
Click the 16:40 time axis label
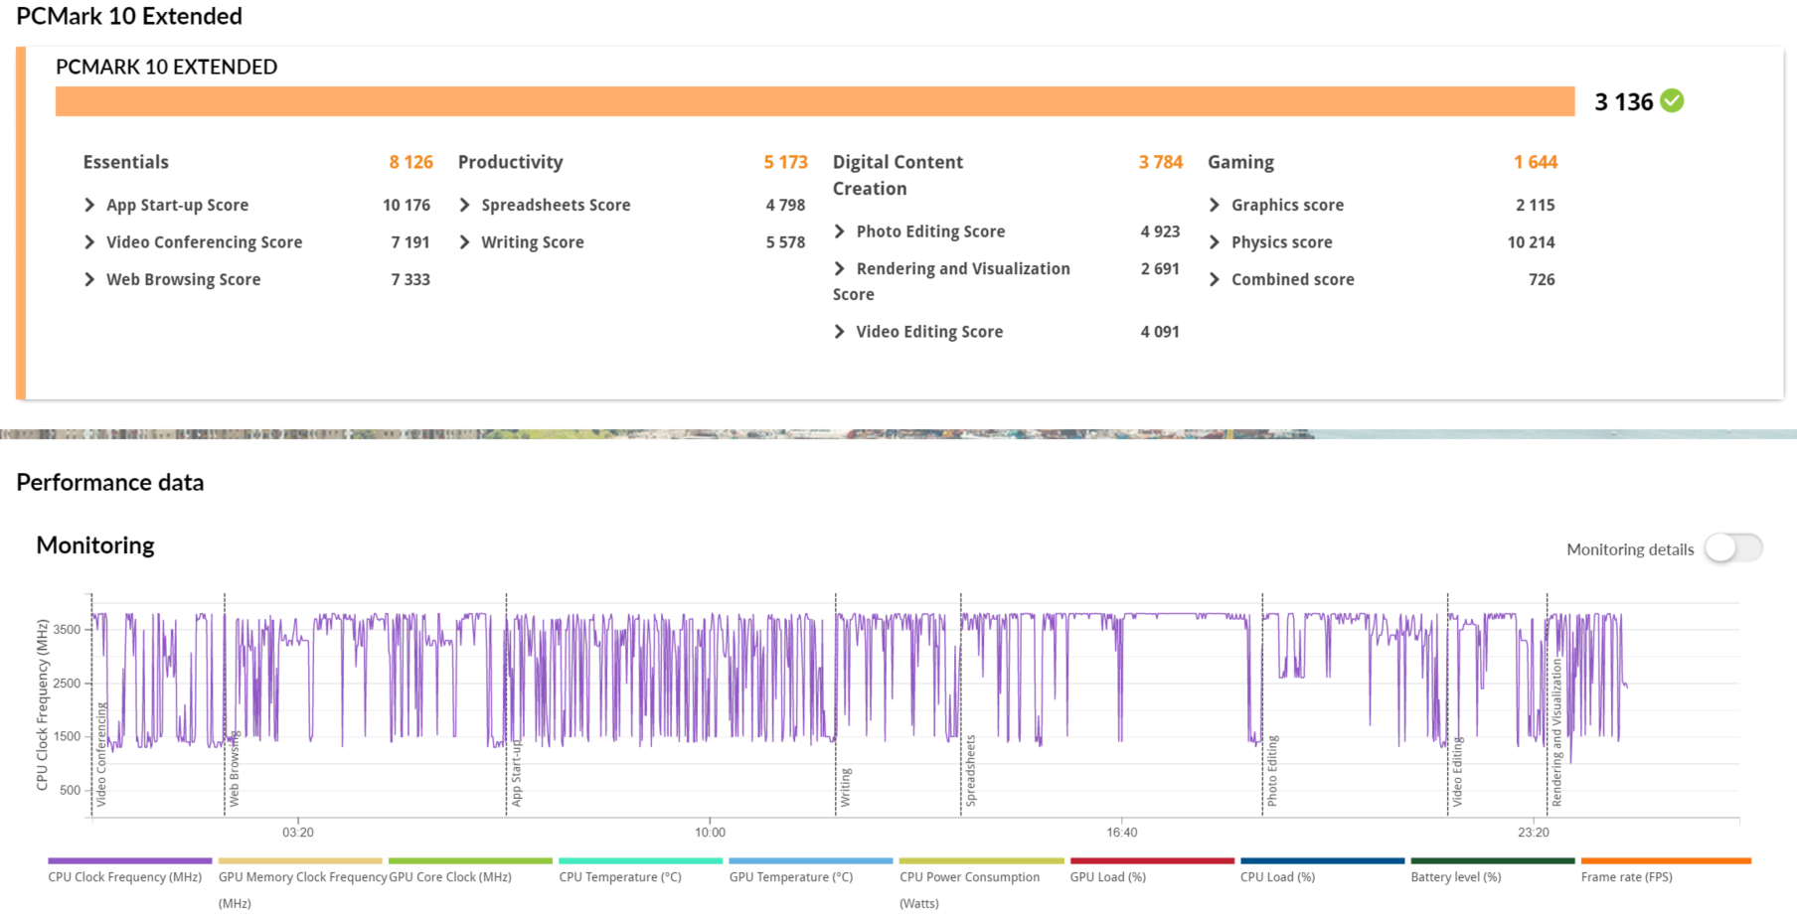click(1122, 833)
